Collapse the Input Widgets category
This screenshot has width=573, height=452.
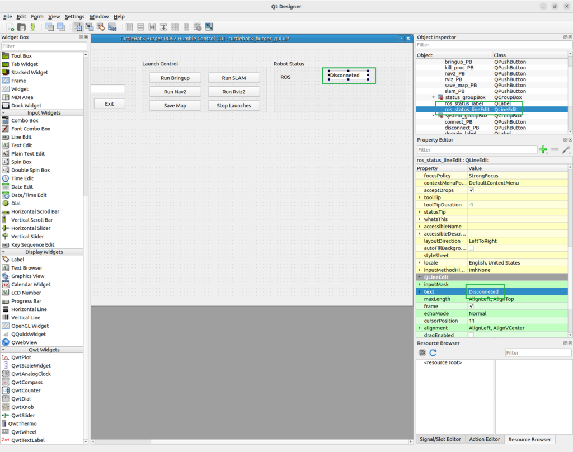coord(4,113)
